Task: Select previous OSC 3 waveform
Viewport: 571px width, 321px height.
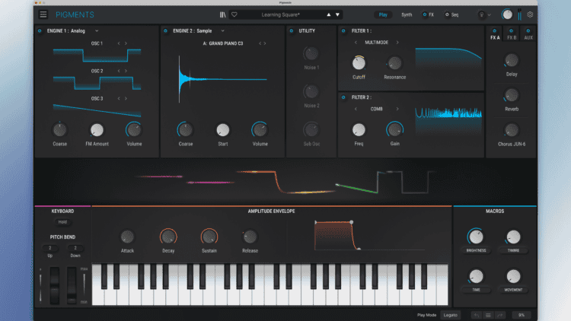Action: tap(119, 99)
